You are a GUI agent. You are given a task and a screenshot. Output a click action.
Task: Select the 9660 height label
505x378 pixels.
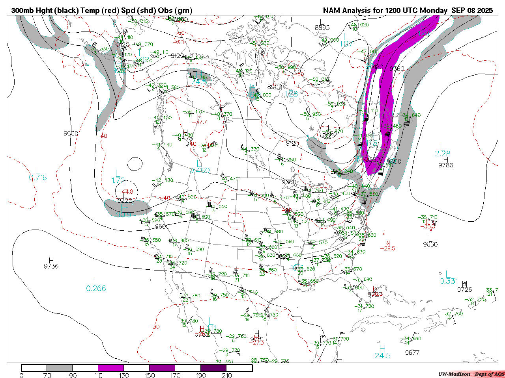(x=430, y=244)
